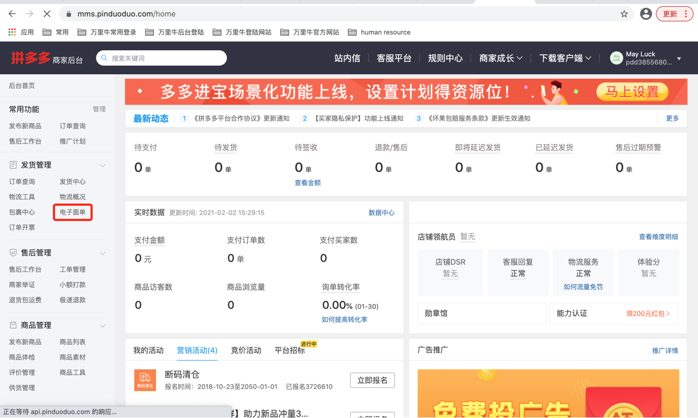Click 更多 in the 最新动态 bar

pyautogui.click(x=672, y=118)
